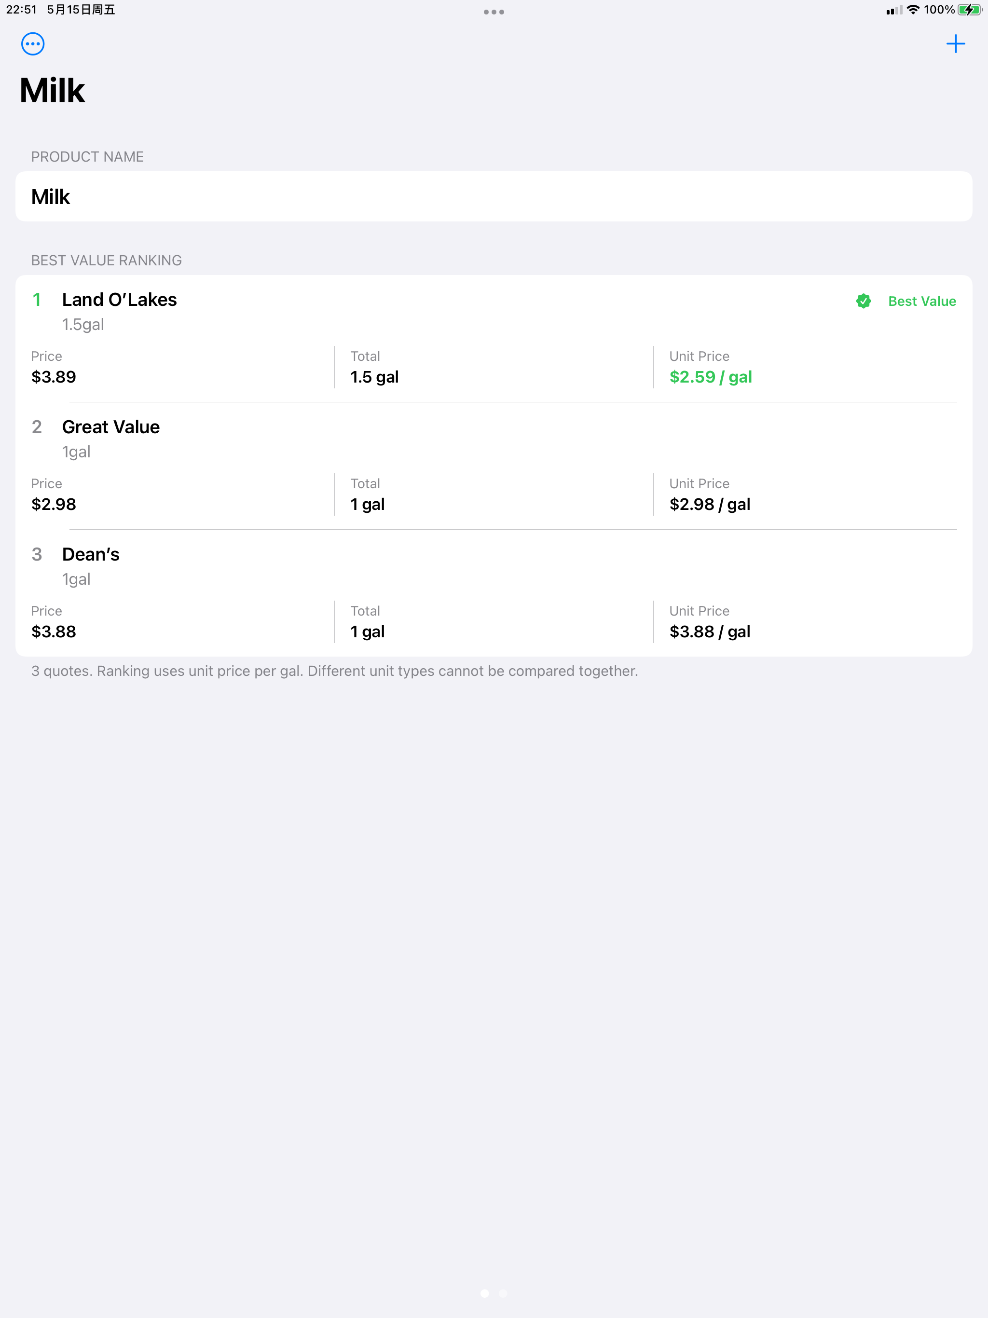Tap the battery icon in status bar
988x1318 pixels.
tap(970, 10)
